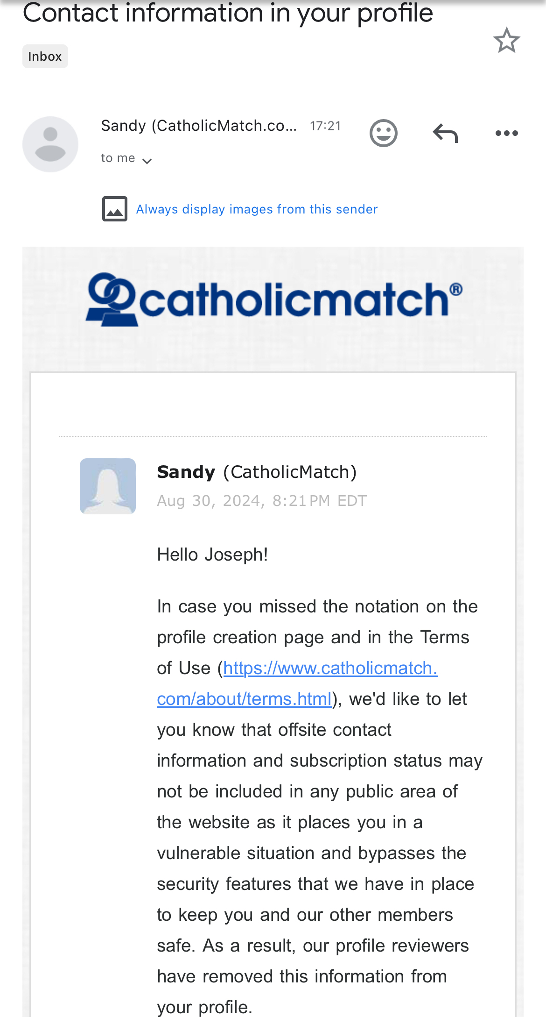Tap the "Hello Joseph!" greeting line
Viewport: 546px width, 1017px height.
pyautogui.click(x=212, y=555)
